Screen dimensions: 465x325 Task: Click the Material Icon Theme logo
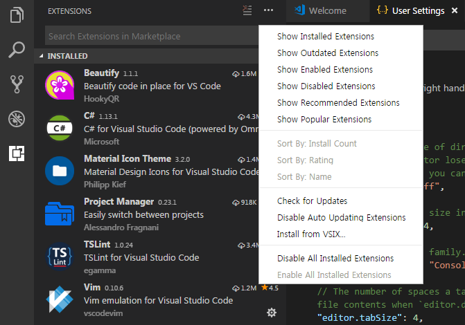60,171
